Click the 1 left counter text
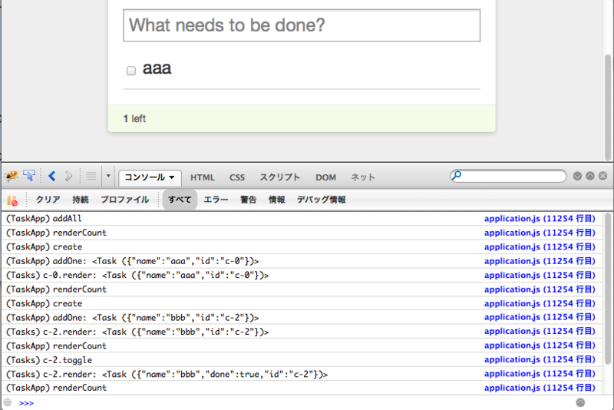Viewport: 614px width, 410px height. coord(134,119)
